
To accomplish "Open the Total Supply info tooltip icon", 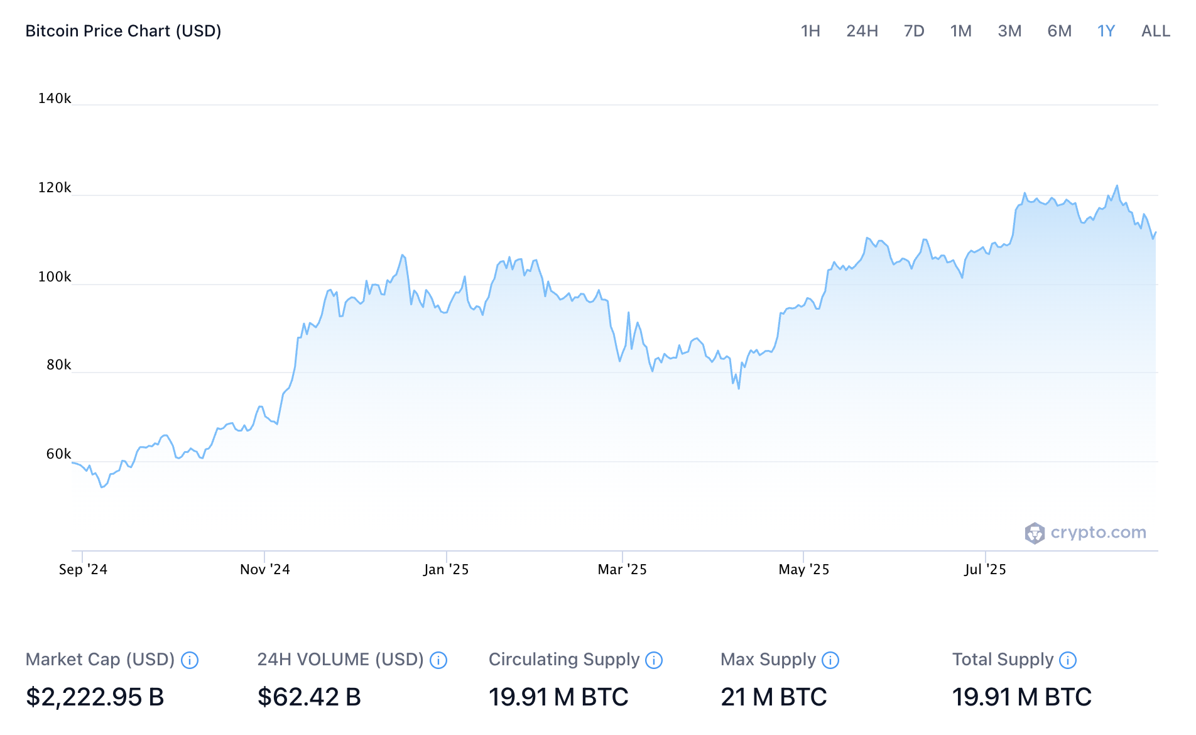I will (1068, 660).
